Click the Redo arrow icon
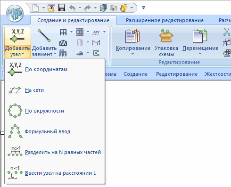The height and width of the screenshot is (187, 231). tap(88, 8)
